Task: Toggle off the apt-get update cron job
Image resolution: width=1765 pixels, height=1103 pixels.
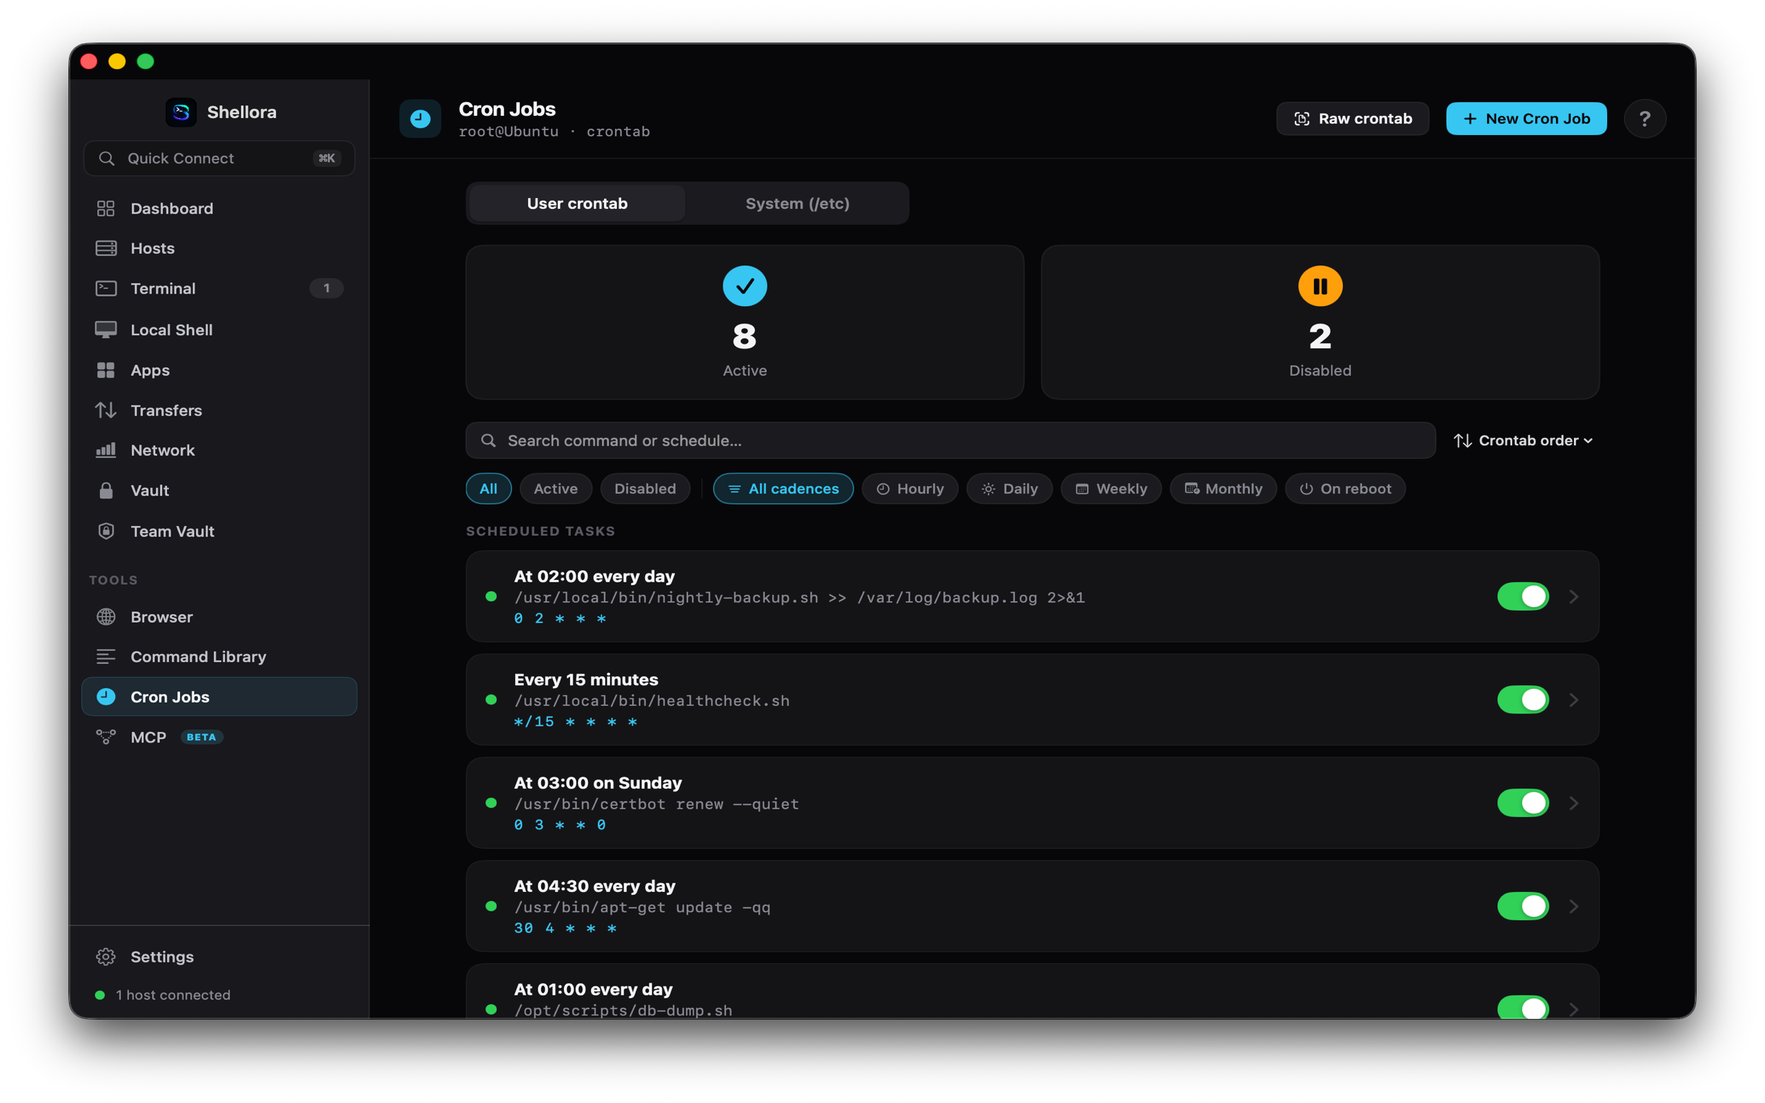Action: coord(1523,906)
